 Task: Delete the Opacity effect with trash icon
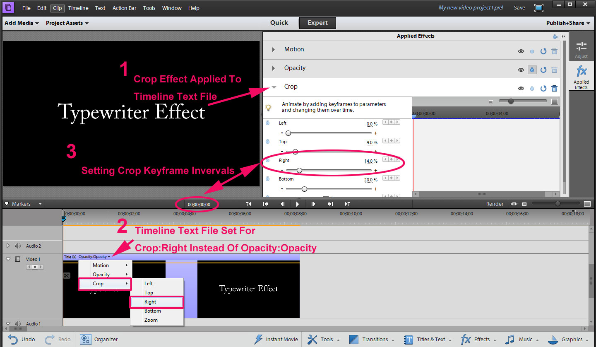point(554,70)
